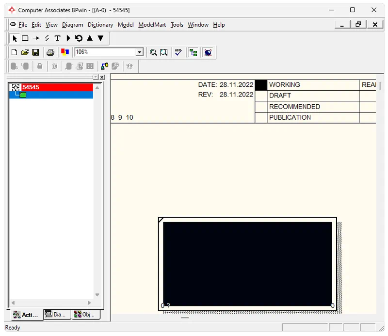Open the Help menu
The width and height of the screenshot is (388, 336).
[x=219, y=25]
